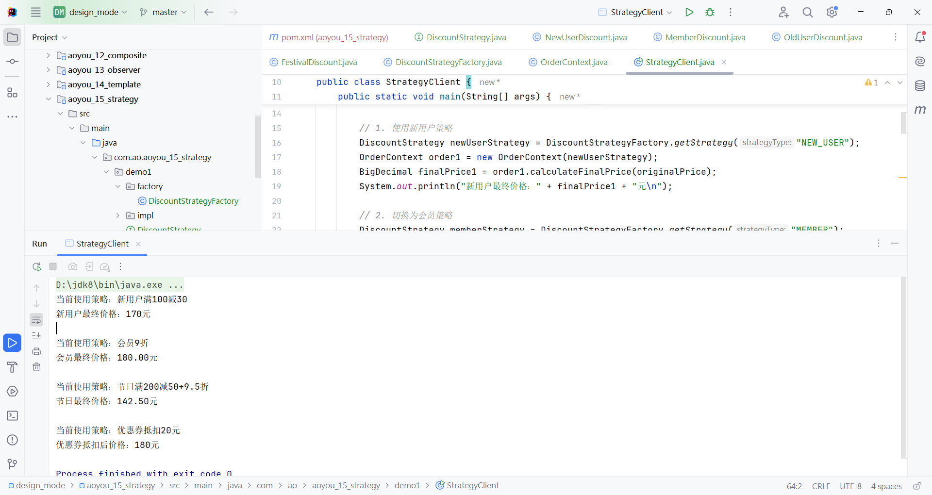Switch to the DiscountStrategyFactory.java tab
Image resolution: width=932 pixels, height=495 pixels.
pyautogui.click(x=448, y=62)
